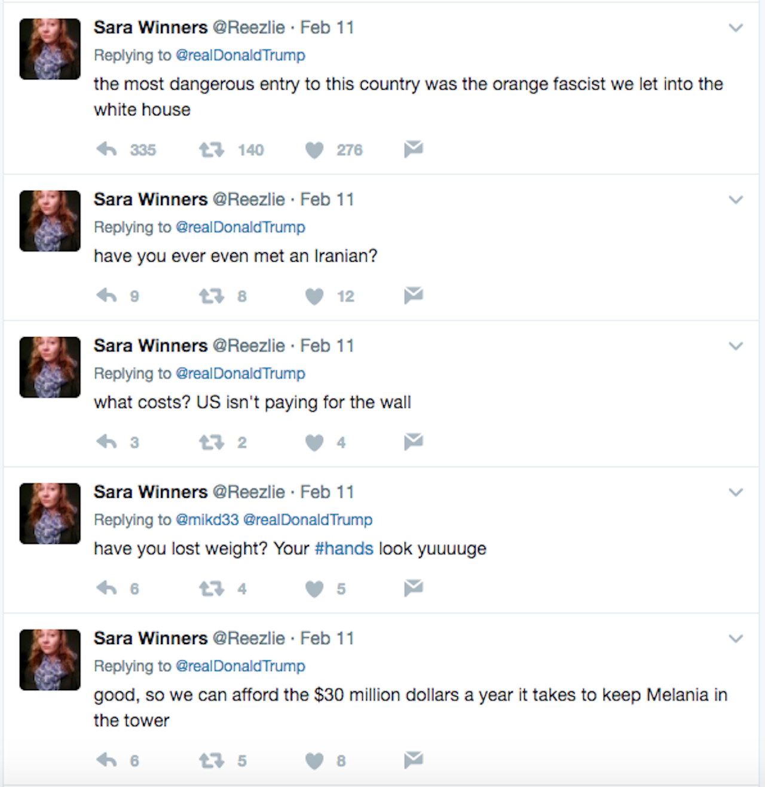Retweet the 'what costs?' tweet
Screen dimensions: 765x787
(x=209, y=442)
